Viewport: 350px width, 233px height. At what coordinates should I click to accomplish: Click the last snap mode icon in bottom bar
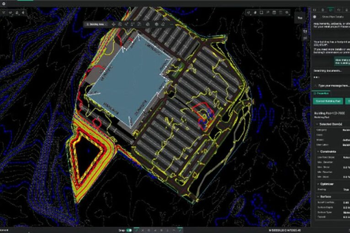click(180, 230)
